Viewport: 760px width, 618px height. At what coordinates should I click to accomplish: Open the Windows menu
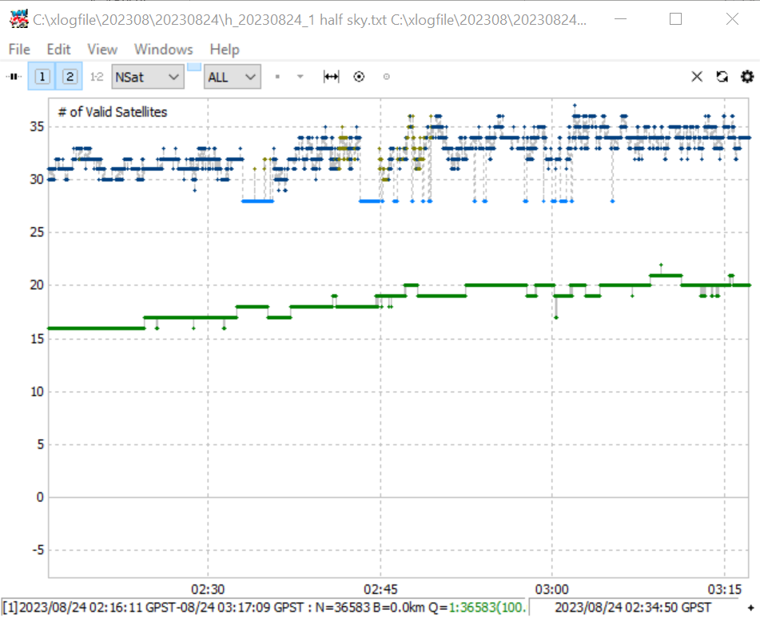pyautogui.click(x=163, y=50)
